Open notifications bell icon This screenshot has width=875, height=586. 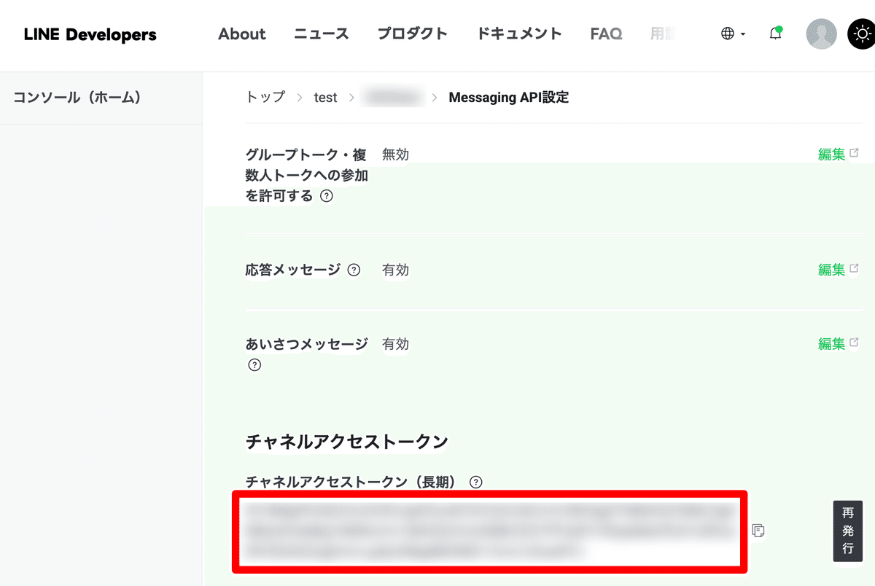(x=776, y=34)
